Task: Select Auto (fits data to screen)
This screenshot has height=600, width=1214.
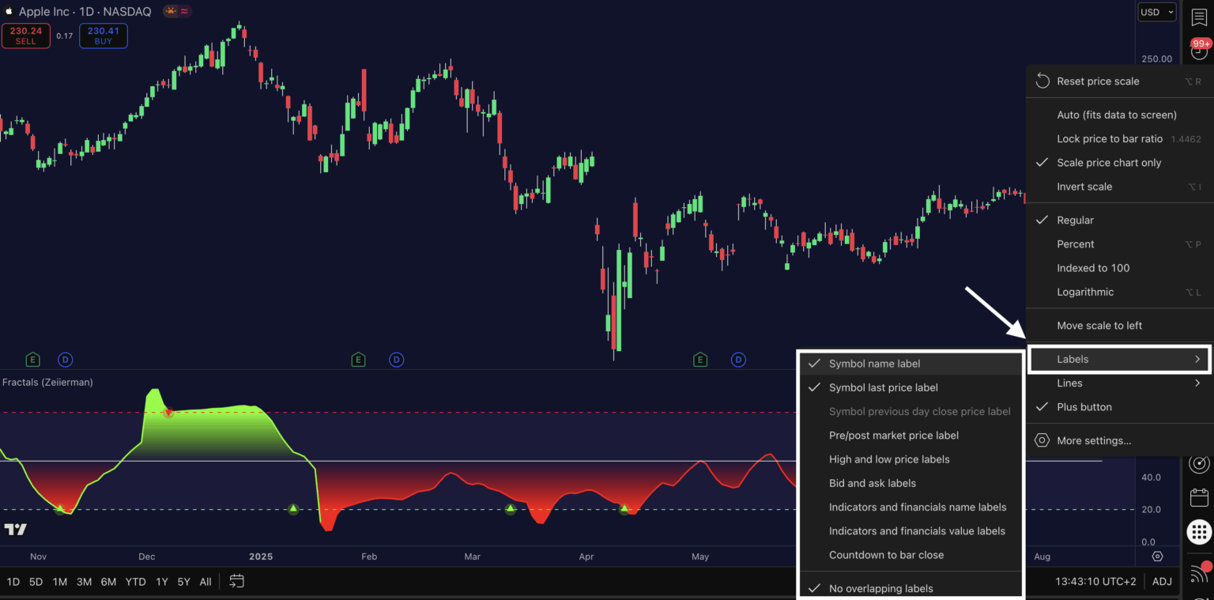Action: click(1119, 115)
